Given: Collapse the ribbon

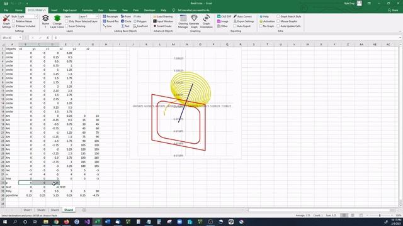Looking at the screenshot, I should tap(400, 31).
